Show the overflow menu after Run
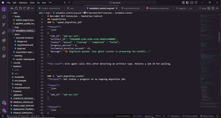The width and height of the screenshot is (221, 118). tap(50, 2)
